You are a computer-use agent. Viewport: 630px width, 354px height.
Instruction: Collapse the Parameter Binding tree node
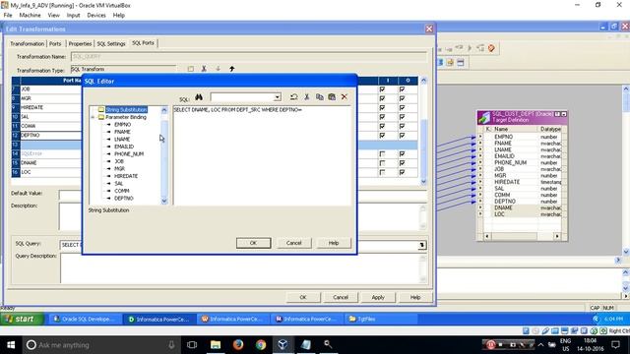pos(93,117)
